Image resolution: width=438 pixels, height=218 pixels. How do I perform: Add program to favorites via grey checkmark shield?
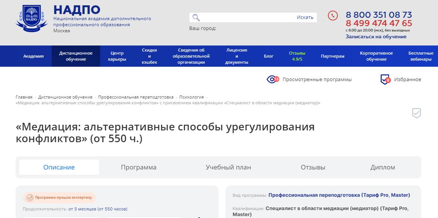click(x=416, y=113)
